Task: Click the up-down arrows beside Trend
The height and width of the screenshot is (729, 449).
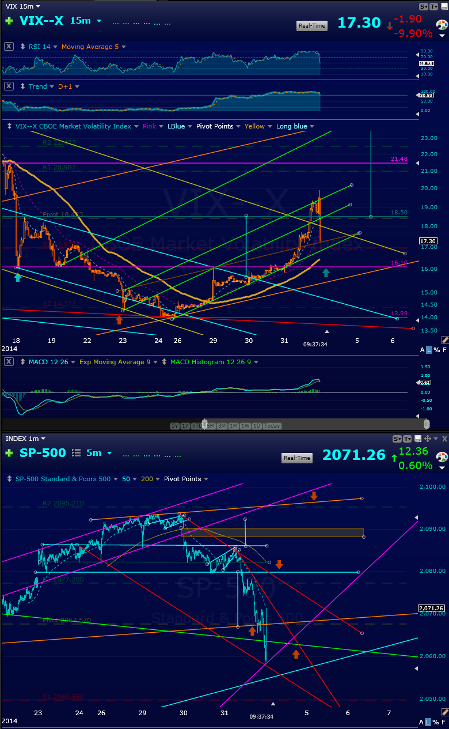Action: click(23, 86)
